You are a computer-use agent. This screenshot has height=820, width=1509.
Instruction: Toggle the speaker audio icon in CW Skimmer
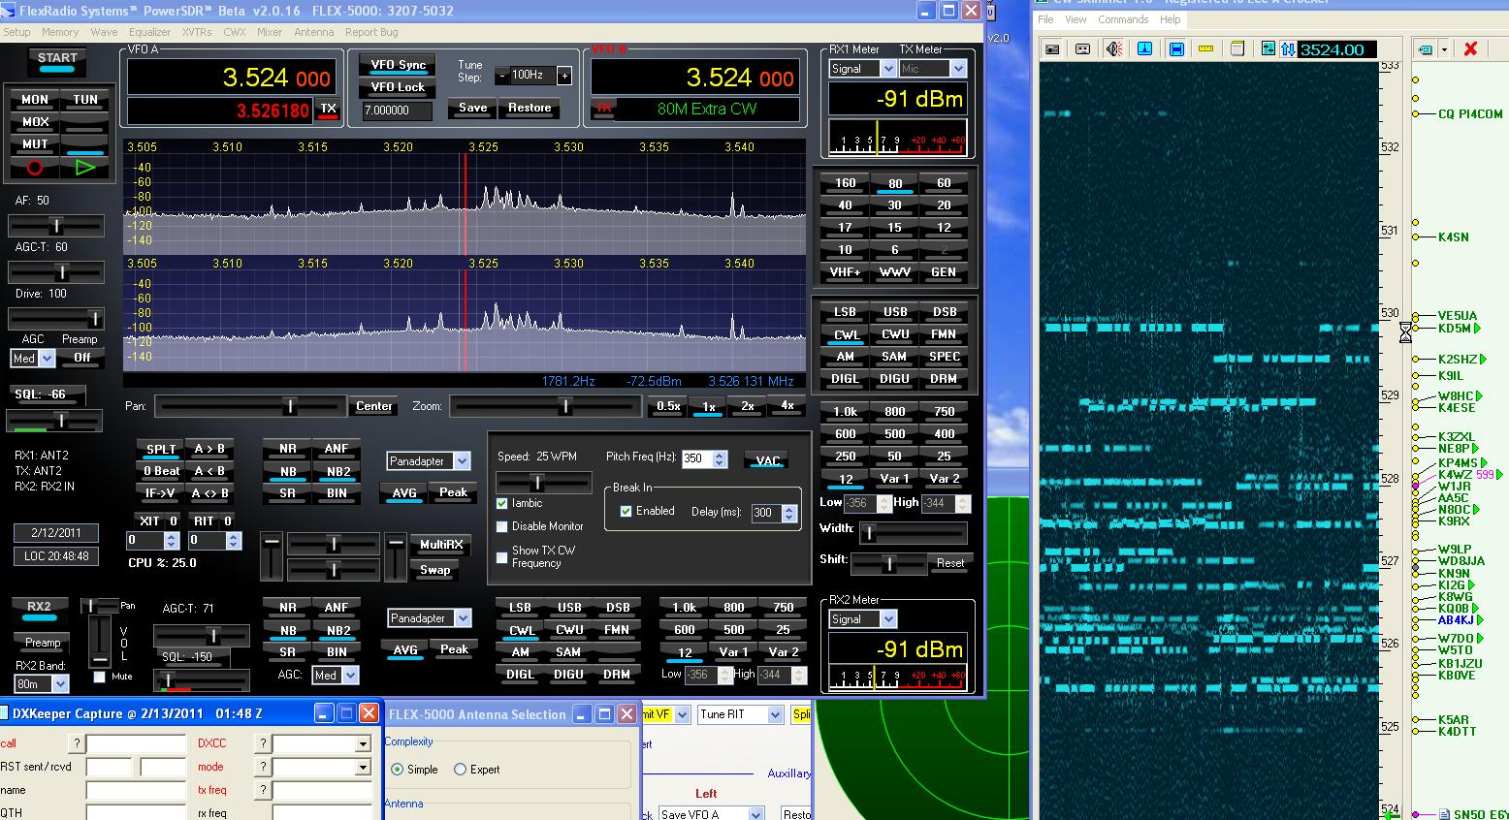(x=1113, y=49)
